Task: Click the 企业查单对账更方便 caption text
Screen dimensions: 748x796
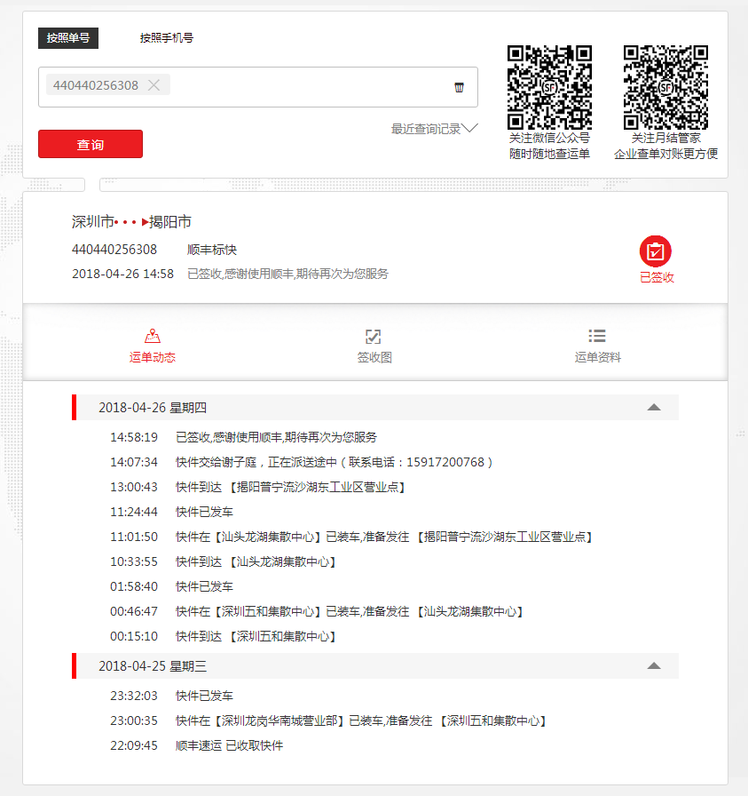Action: (x=665, y=154)
